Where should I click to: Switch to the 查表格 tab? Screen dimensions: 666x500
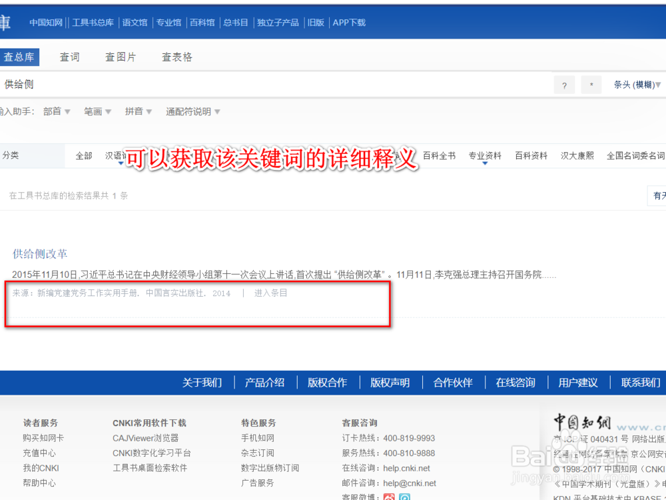177,57
